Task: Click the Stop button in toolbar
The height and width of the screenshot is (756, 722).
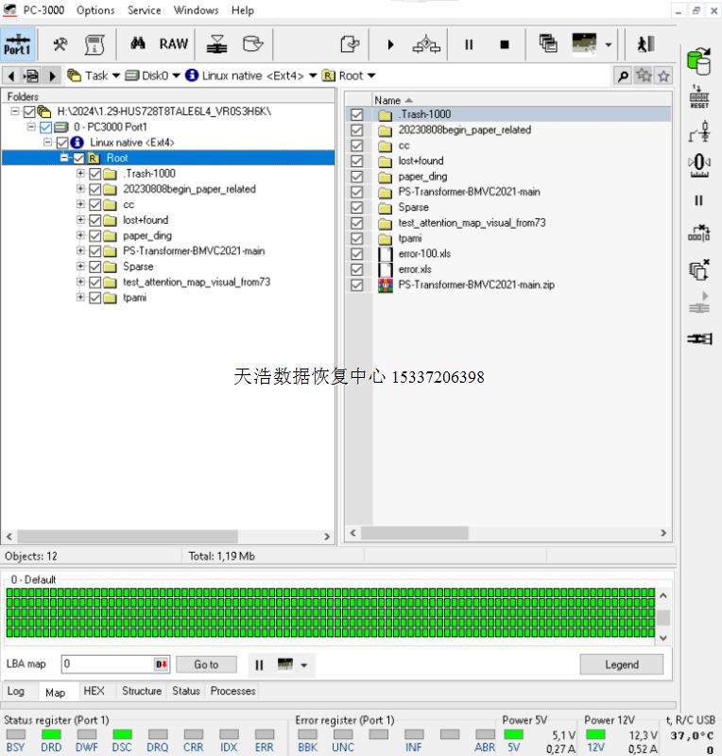Action: [x=505, y=44]
